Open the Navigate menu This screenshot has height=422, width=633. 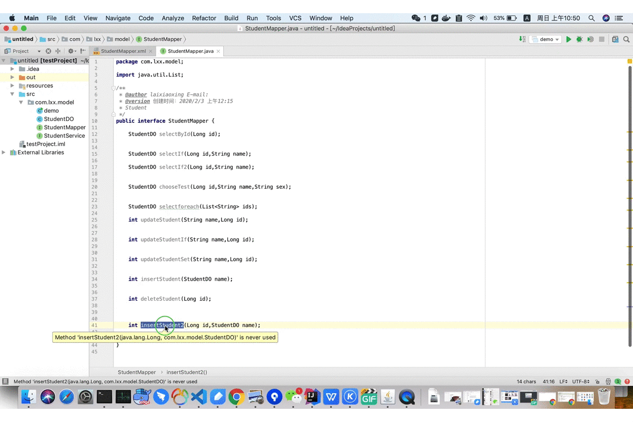pyautogui.click(x=118, y=18)
